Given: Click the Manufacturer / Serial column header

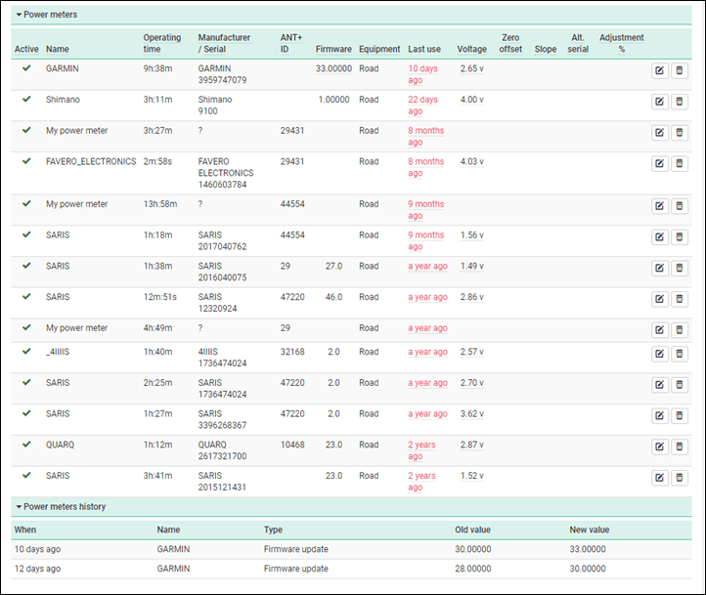Looking at the screenshot, I should [224, 43].
